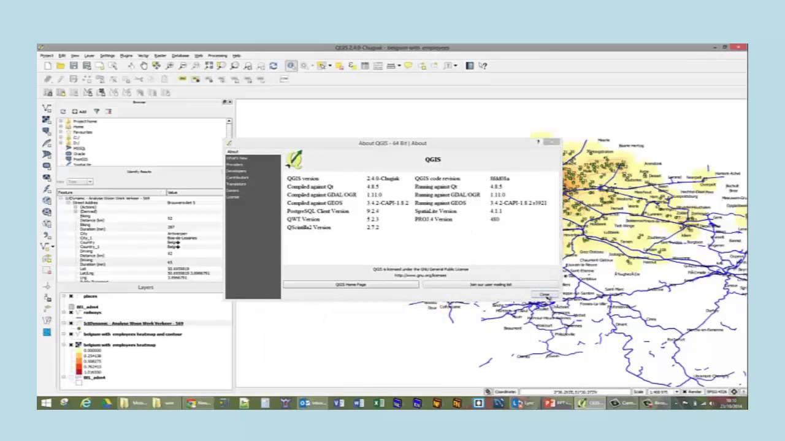Click the Coordinate input field in status bar
Viewport: 785px width, 441px height.
tap(575, 391)
